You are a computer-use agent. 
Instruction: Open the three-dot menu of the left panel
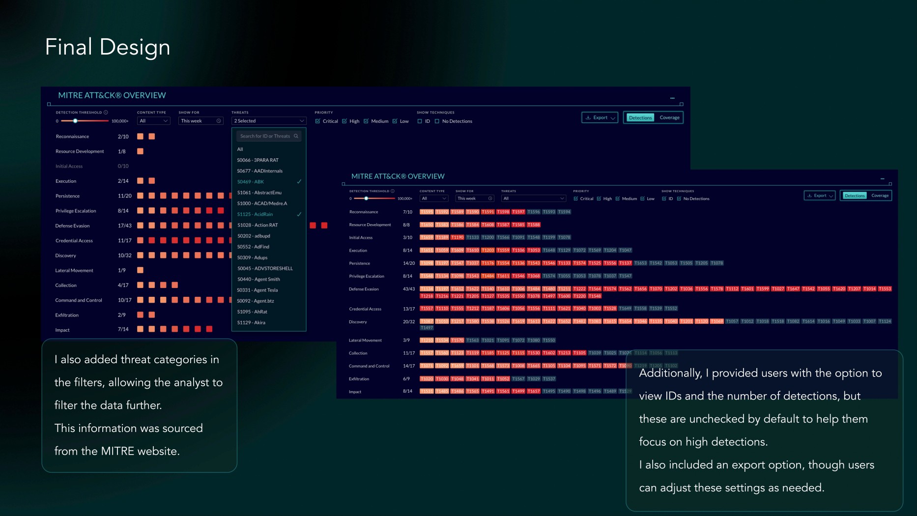click(x=672, y=98)
